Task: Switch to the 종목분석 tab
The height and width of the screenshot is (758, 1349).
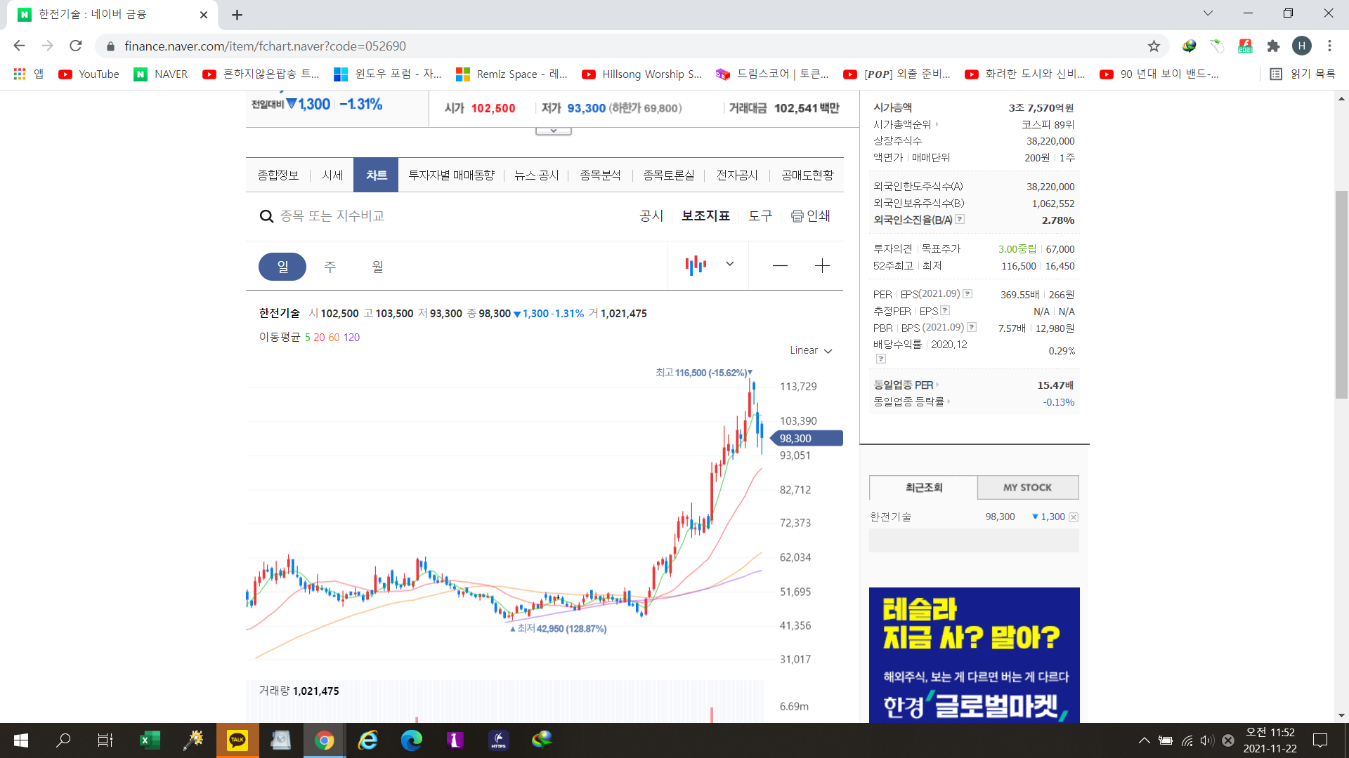Action: tap(600, 175)
